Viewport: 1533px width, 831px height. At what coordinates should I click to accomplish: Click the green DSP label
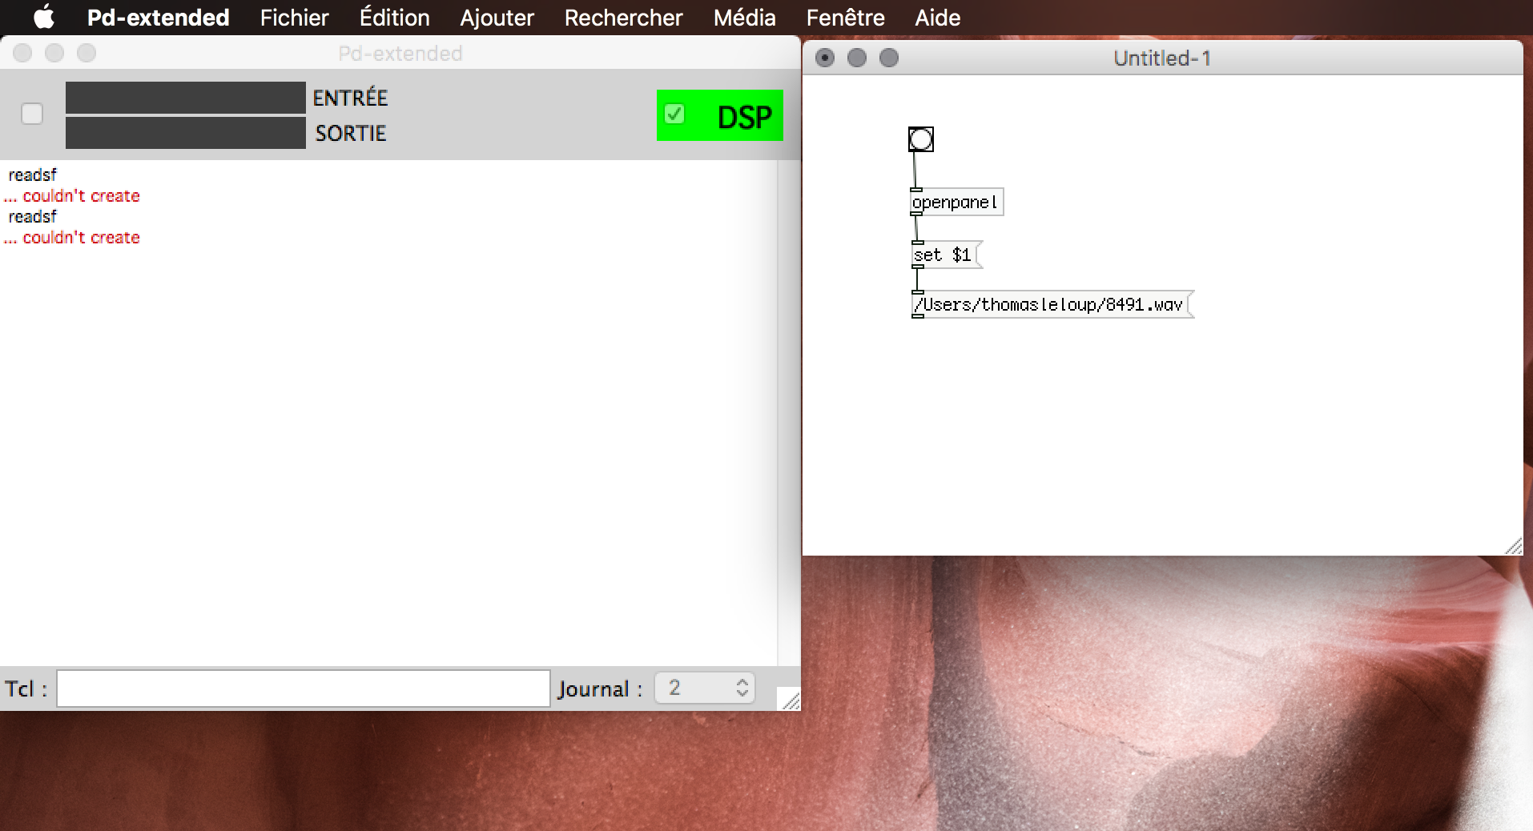coord(744,118)
